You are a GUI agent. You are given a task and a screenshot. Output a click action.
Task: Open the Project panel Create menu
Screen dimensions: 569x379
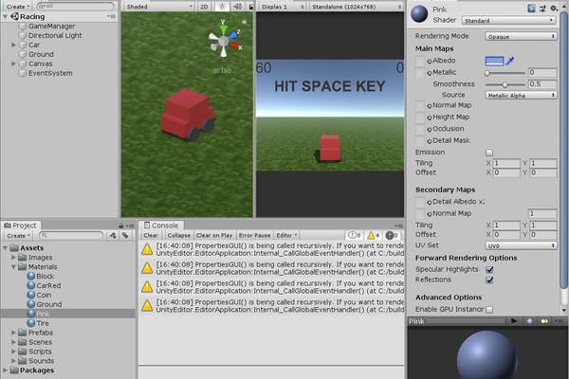[18, 236]
